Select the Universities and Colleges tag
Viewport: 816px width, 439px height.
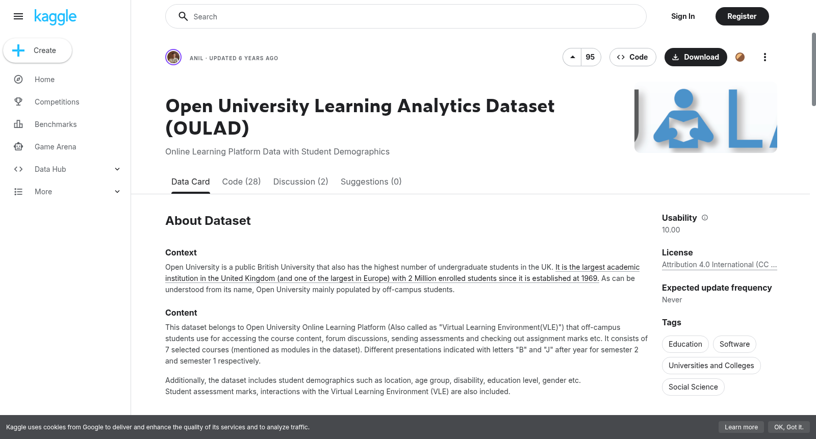(x=711, y=366)
